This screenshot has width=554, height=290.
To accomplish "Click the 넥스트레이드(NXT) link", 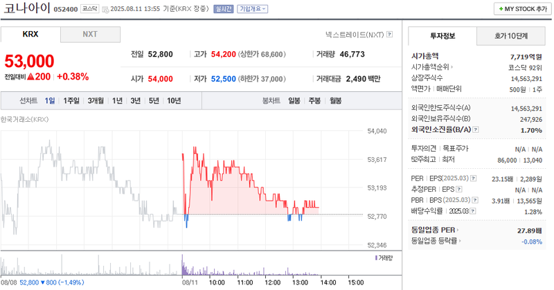I will tap(355, 35).
